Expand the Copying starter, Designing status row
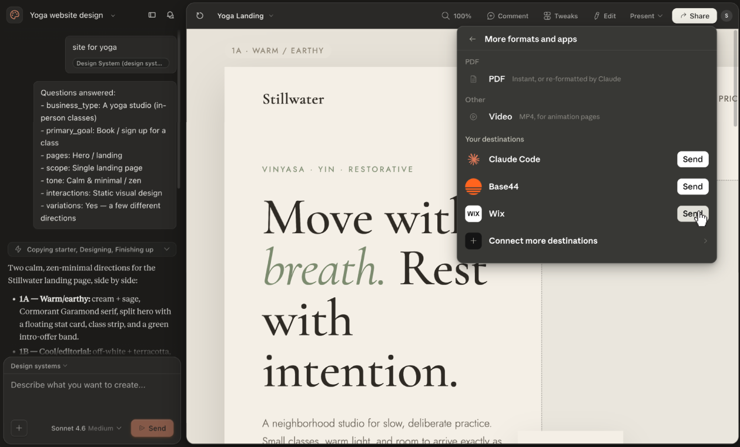Screen dimensions: 740x447 [92, 249]
